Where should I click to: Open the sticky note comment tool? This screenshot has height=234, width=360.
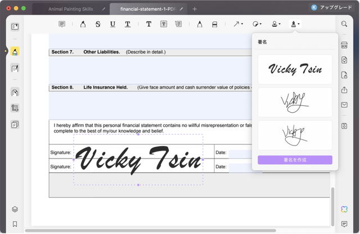pyautogui.click(x=62, y=24)
